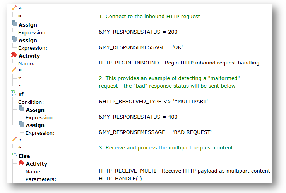Click the Assign icon for RESPONSESTATUS = 400
This screenshot has width=286, height=193.
pos(22,109)
